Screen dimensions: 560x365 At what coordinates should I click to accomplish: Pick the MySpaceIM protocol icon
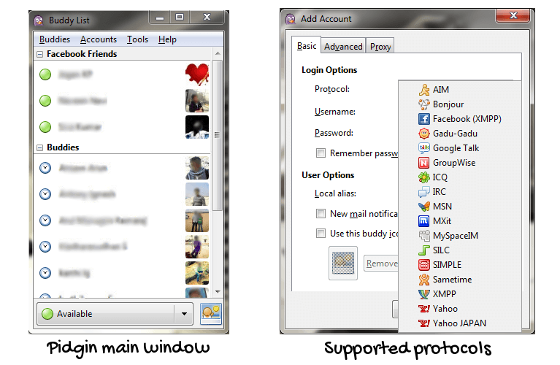[424, 236]
